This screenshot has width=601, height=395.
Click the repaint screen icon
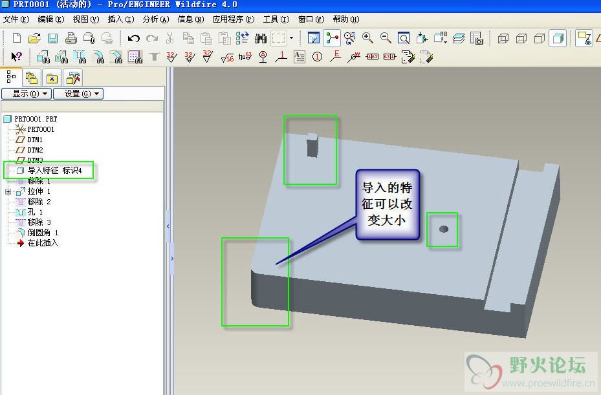point(314,38)
